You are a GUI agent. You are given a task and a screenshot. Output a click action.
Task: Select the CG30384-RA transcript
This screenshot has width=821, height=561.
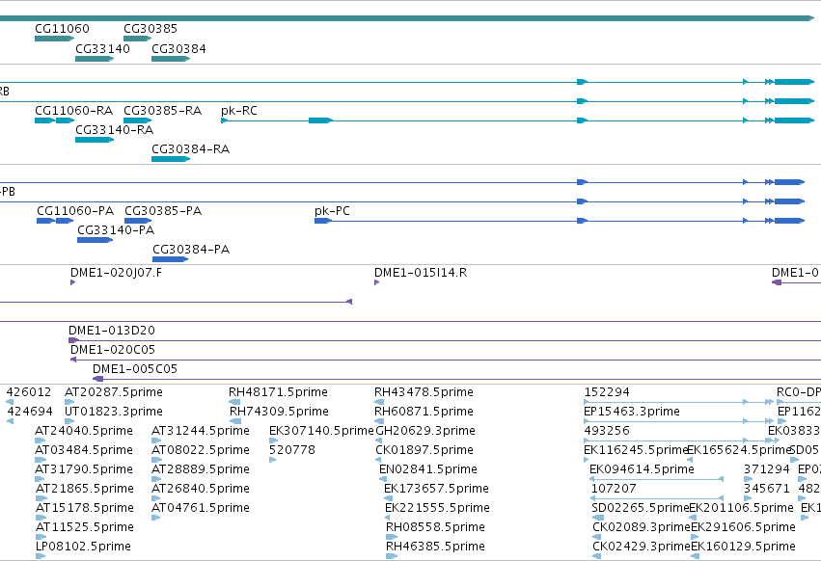point(171,159)
